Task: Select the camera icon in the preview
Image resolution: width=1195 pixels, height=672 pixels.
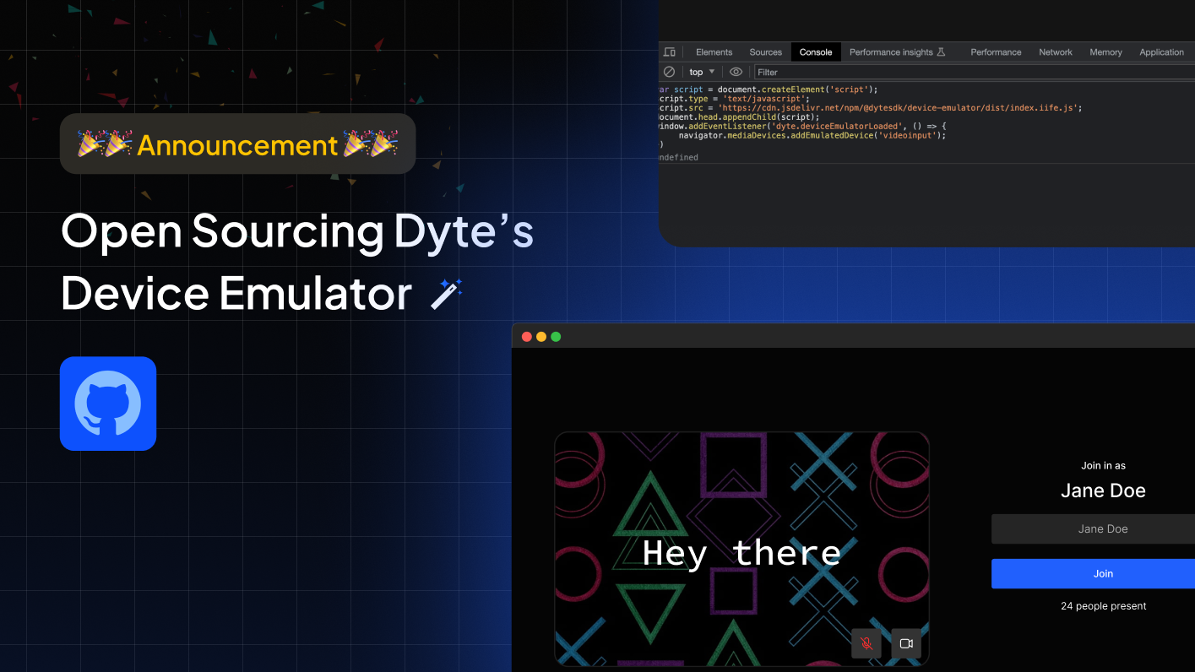Action: coord(906,643)
